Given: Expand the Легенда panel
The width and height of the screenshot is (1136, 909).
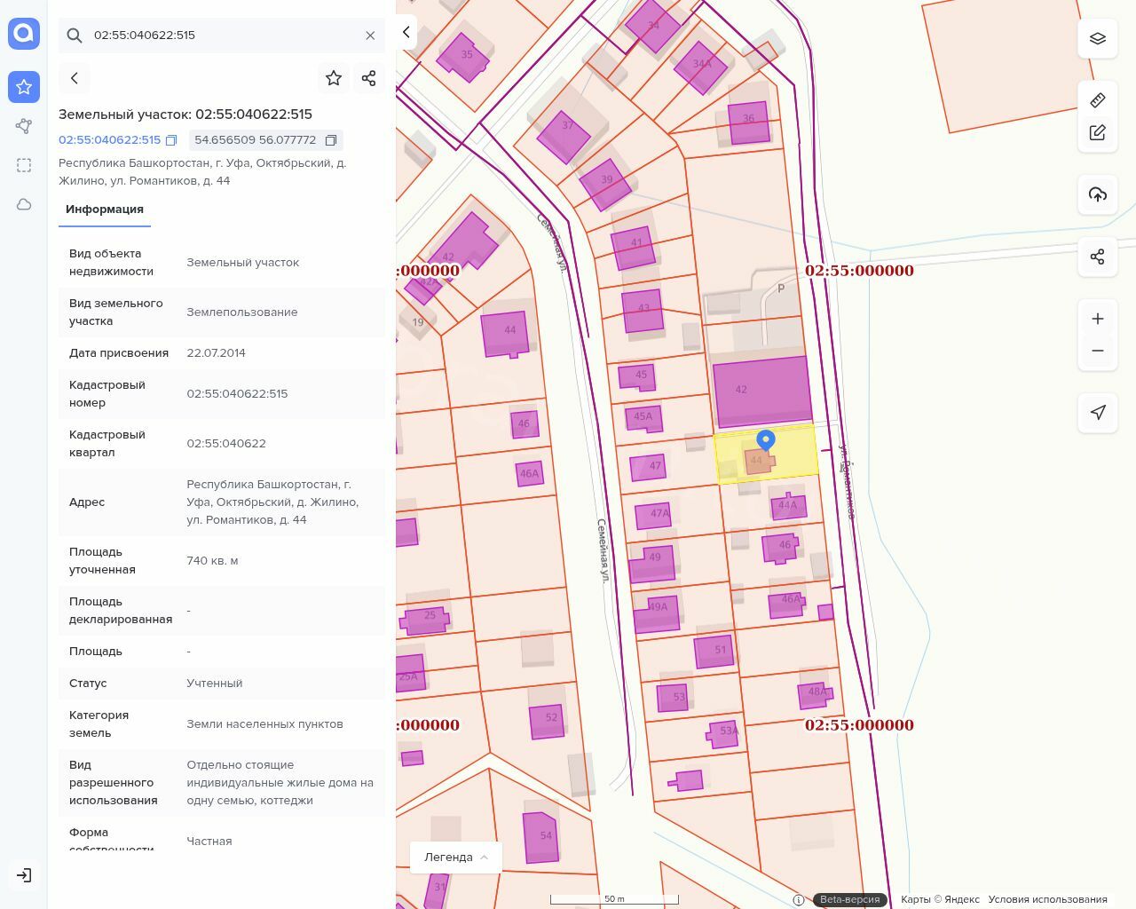Looking at the screenshot, I should pos(456,857).
